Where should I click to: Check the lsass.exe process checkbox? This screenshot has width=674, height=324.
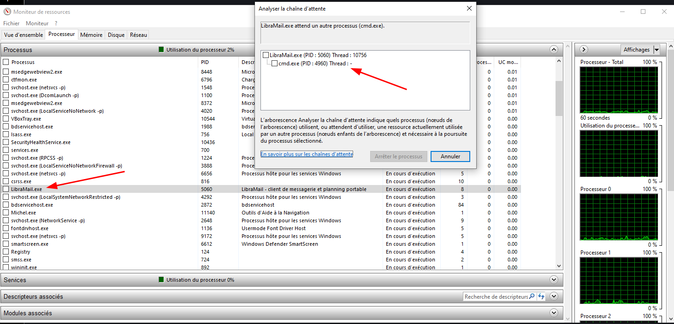[6, 134]
